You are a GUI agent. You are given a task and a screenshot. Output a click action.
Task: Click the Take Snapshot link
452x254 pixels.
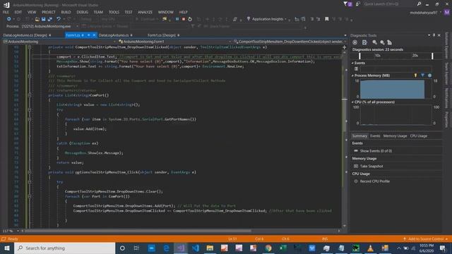(x=371, y=167)
